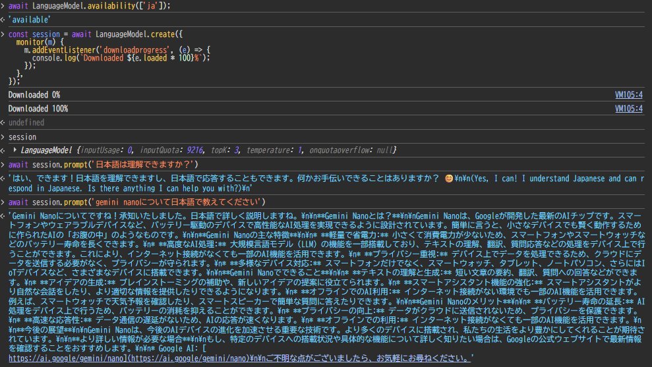Click the smiling emoji in the response
Viewport: 652px width, 367px height.
pos(449,179)
